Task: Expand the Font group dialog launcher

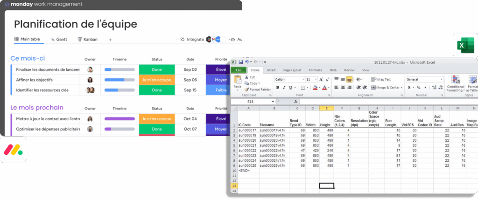Action: point(329,95)
